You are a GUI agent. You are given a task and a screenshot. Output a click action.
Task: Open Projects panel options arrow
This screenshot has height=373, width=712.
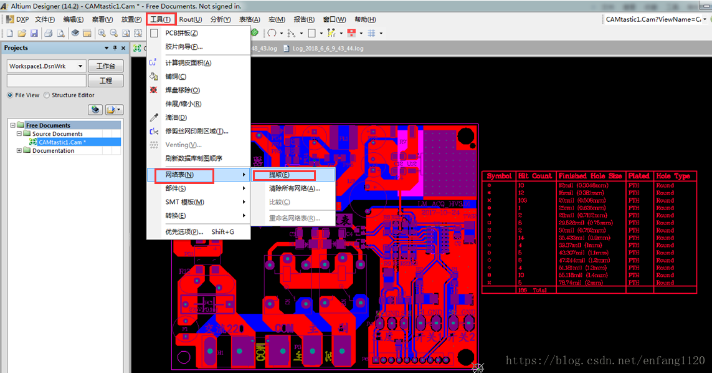click(x=107, y=48)
